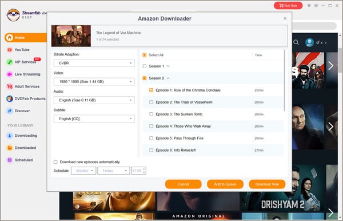Expand Season 1 episode list chevron

point(168,66)
